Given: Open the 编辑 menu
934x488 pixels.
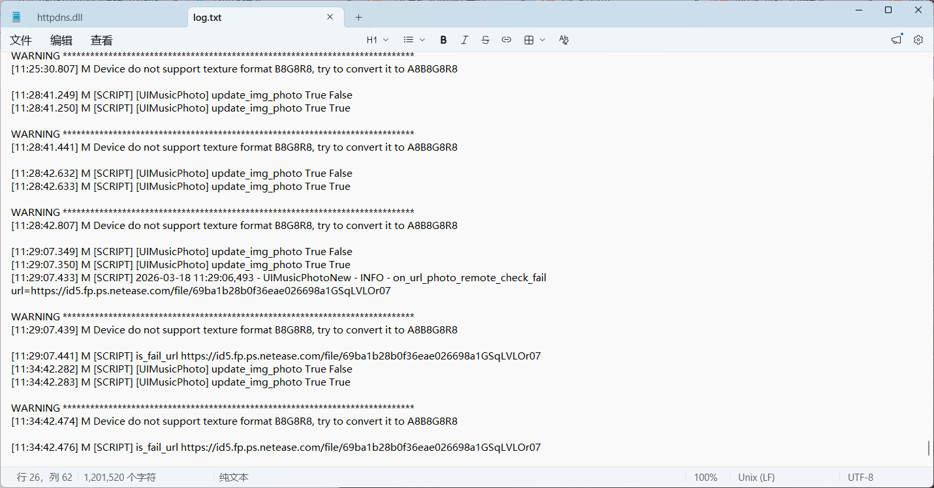Looking at the screenshot, I should pyautogui.click(x=61, y=40).
